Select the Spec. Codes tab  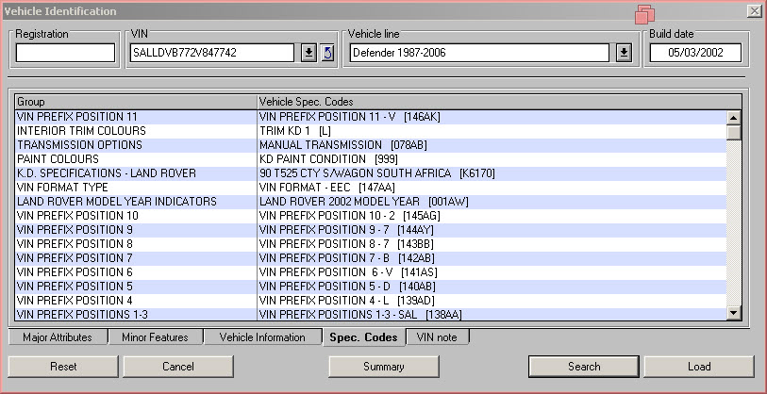pos(363,337)
